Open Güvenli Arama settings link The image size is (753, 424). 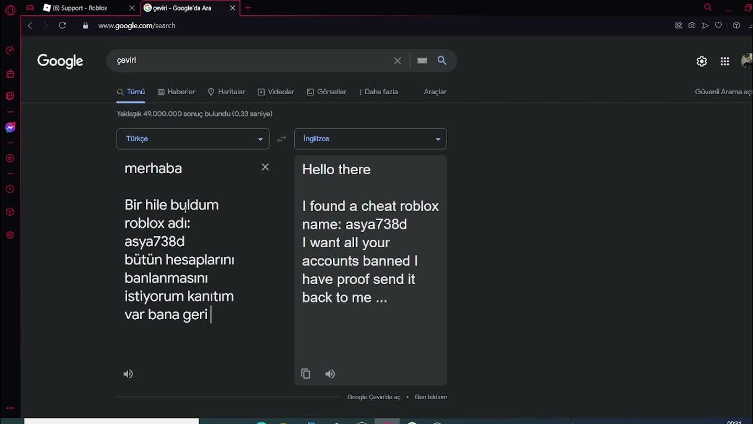pyautogui.click(x=724, y=92)
